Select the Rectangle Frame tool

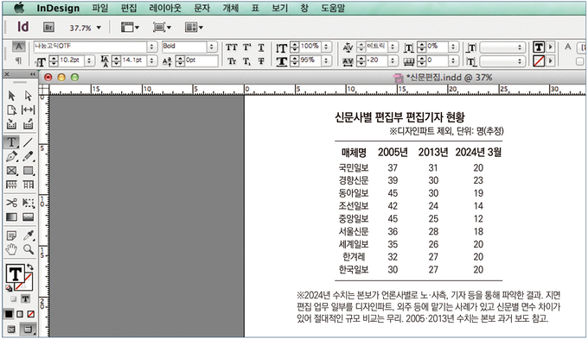coord(11,171)
